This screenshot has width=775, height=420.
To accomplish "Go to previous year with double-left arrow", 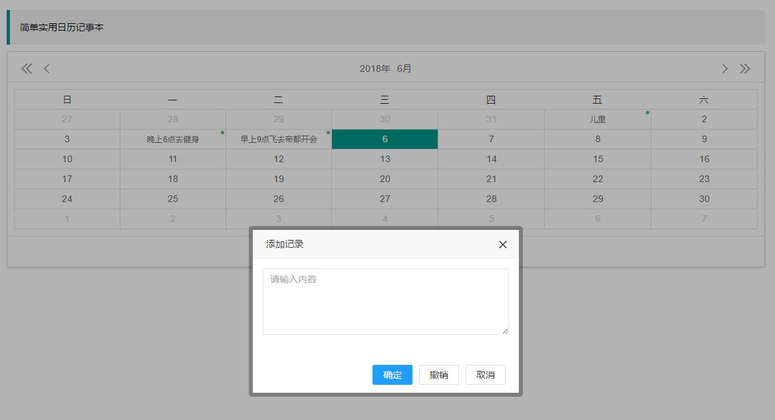I will tap(27, 68).
